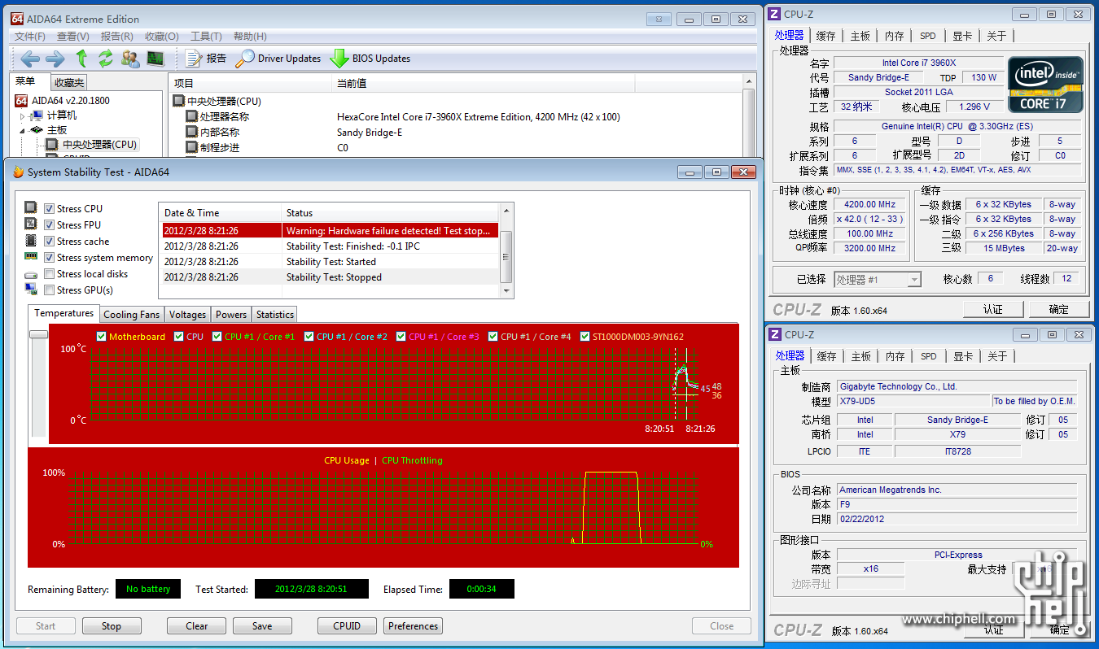Viewport: 1099px width, 649px height.
Task: Select the Hardware failure detected warning row
Action: tap(330, 231)
